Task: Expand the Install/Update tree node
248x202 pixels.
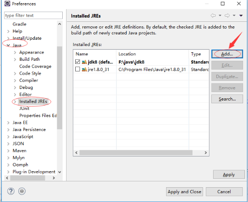Action: [x=9, y=38]
